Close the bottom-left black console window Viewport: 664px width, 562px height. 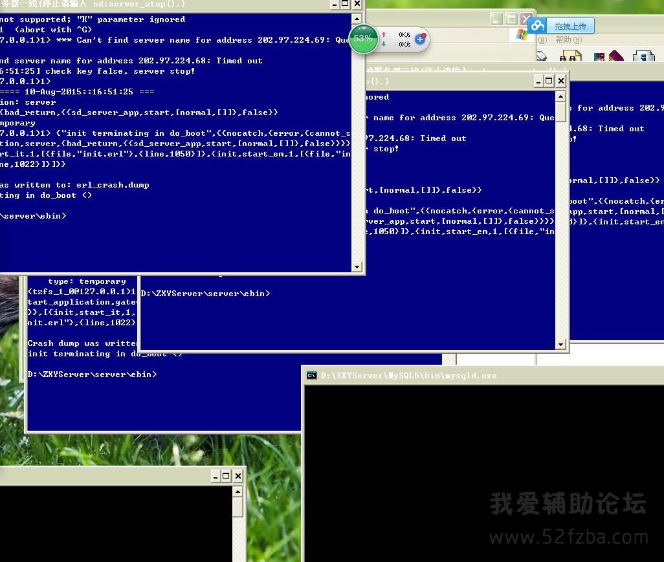pyautogui.click(x=238, y=476)
